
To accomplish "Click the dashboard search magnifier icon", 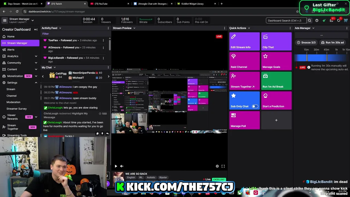I will point(309,21).
